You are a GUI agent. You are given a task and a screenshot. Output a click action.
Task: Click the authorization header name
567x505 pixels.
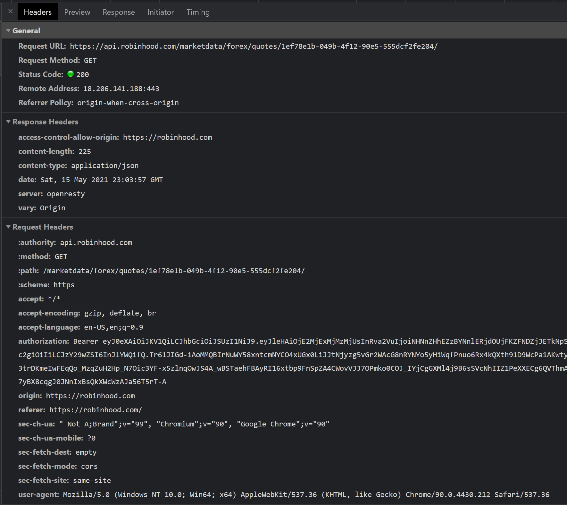coord(44,341)
